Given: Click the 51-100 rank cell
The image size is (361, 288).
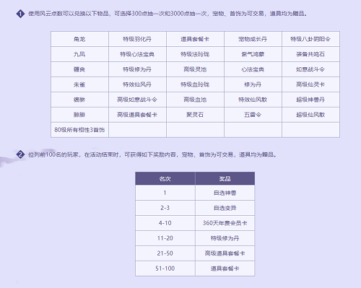Looking at the screenshot, I should 165,269.
